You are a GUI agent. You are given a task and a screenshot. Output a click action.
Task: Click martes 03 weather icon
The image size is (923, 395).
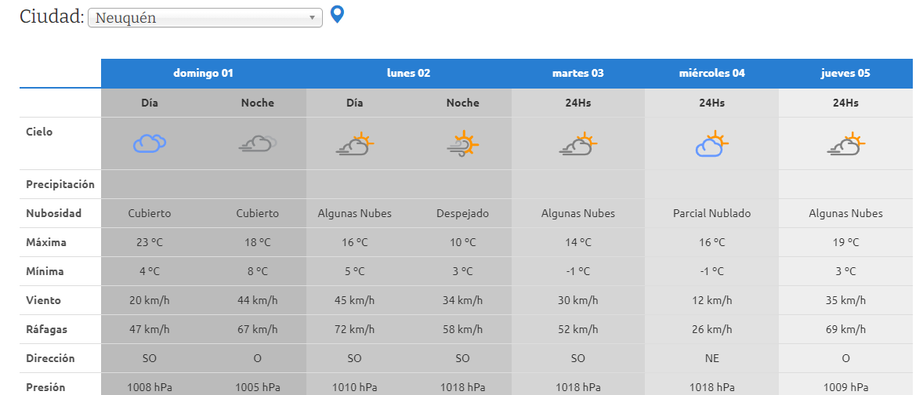point(578,143)
